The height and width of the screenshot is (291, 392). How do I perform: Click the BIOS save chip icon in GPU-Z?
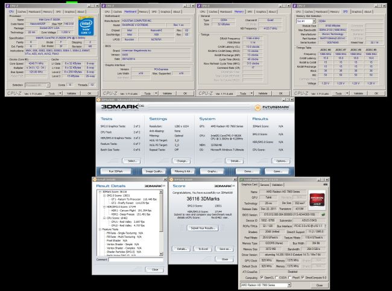tap(323, 214)
